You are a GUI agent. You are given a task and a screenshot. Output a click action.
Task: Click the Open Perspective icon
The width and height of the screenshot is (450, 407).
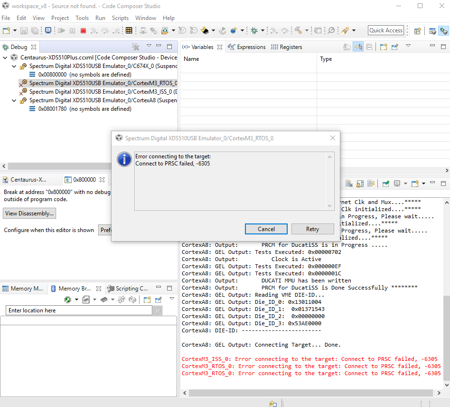418,31
